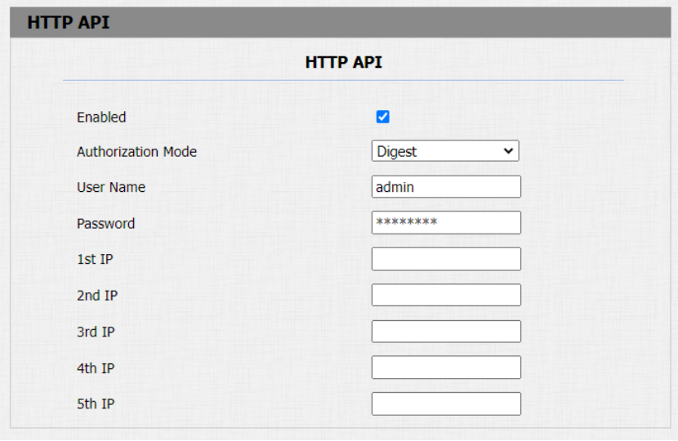Click the 5th IP input field
Image resolution: width=678 pixels, height=441 pixels.
[x=446, y=403]
